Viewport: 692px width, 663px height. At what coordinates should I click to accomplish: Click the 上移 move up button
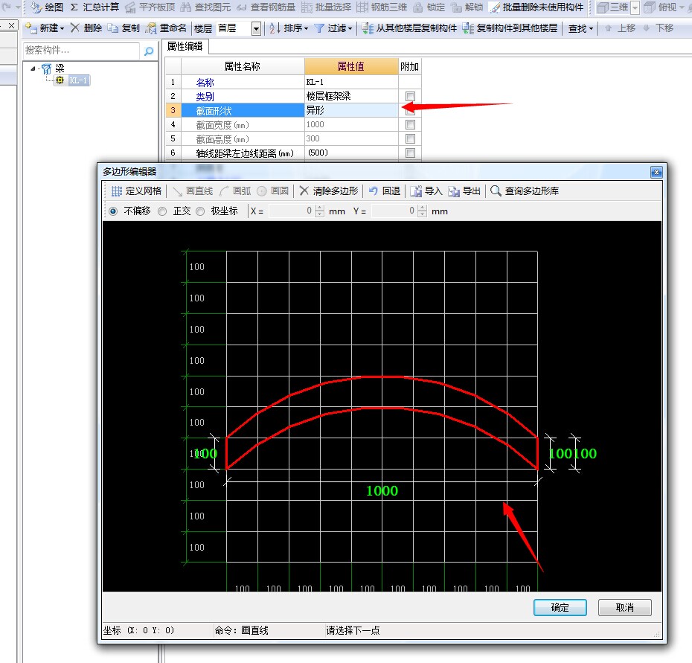(x=620, y=28)
